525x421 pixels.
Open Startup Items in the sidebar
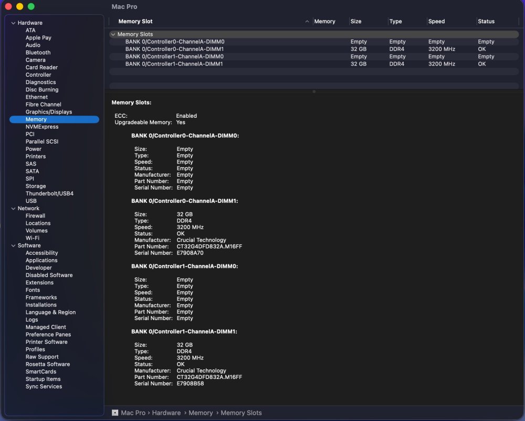tap(43, 379)
